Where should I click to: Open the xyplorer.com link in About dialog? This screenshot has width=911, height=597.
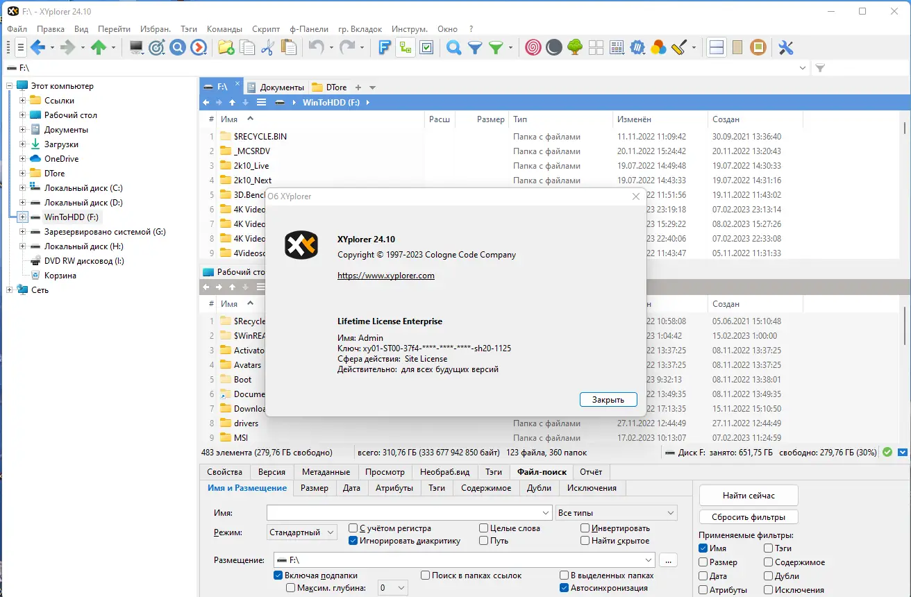click(386, 275)
